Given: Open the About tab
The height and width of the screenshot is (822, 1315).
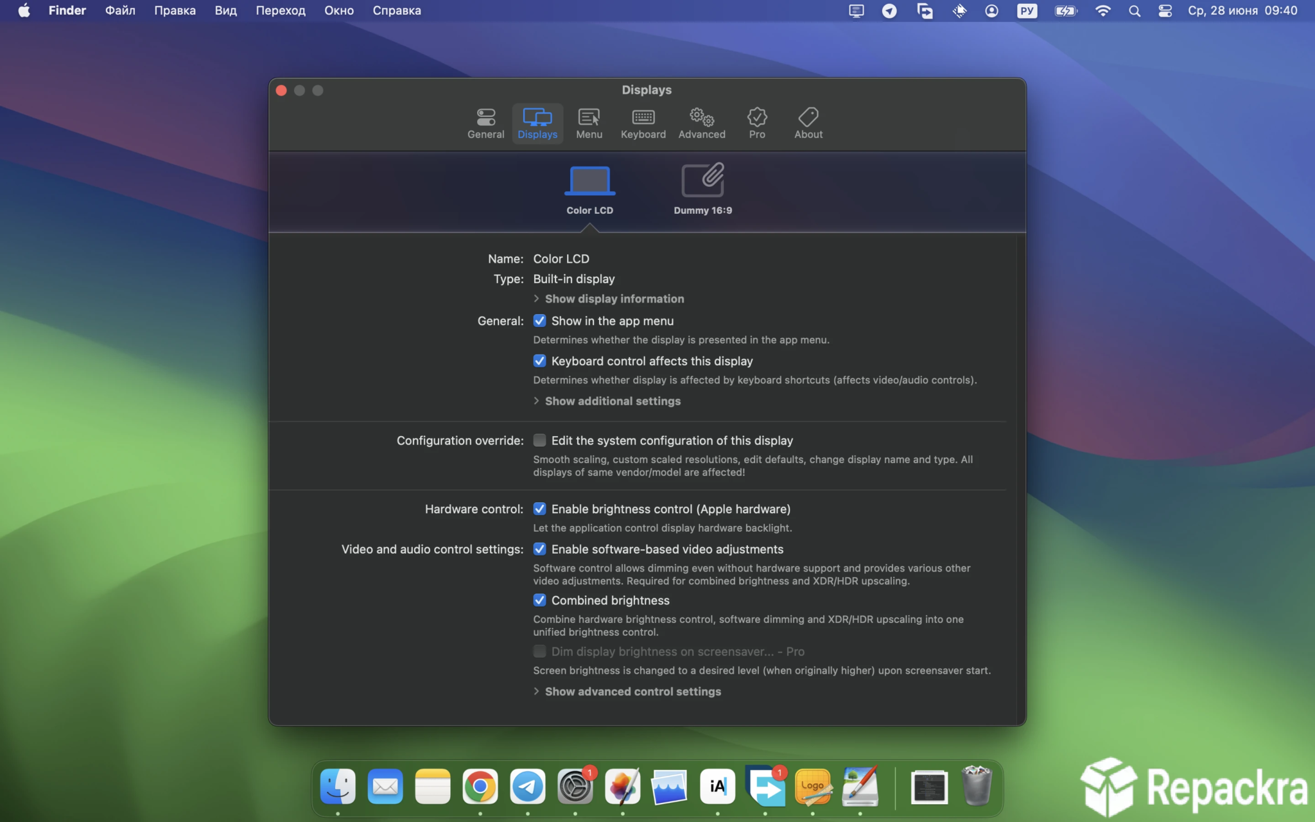Looking at the screenshot, I should 808,123.
